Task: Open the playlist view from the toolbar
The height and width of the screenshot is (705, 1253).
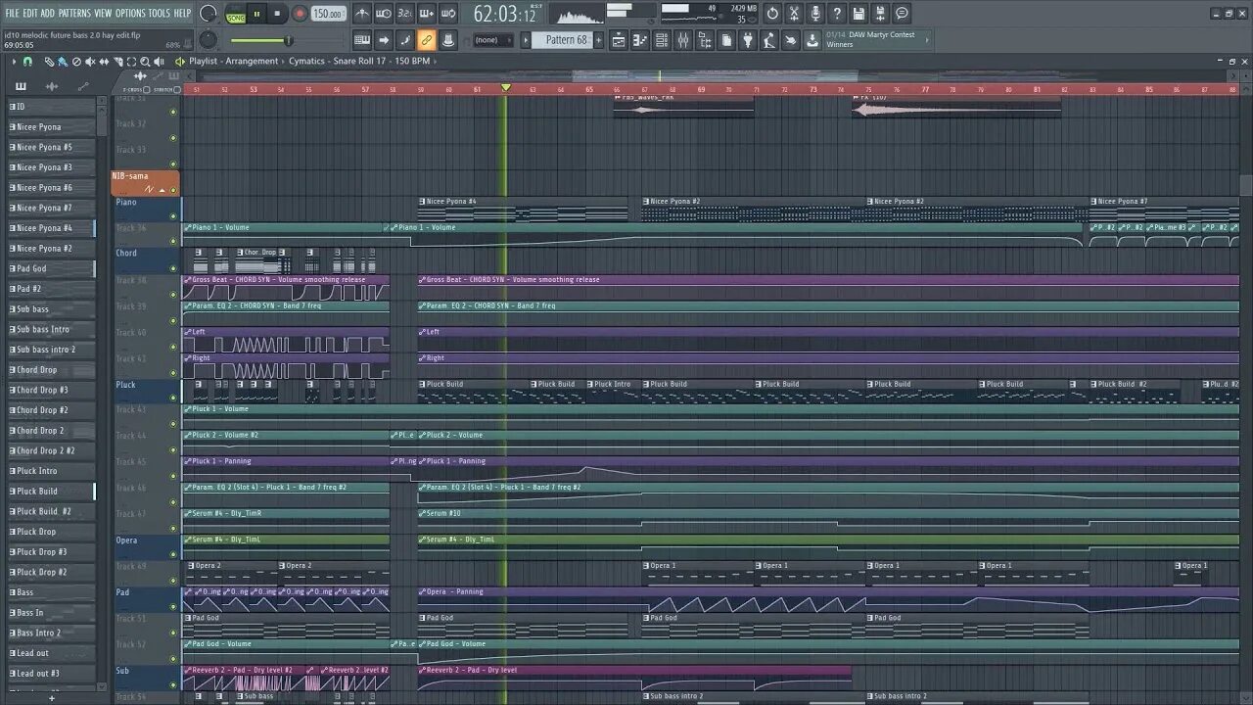Action: [619, 40]
